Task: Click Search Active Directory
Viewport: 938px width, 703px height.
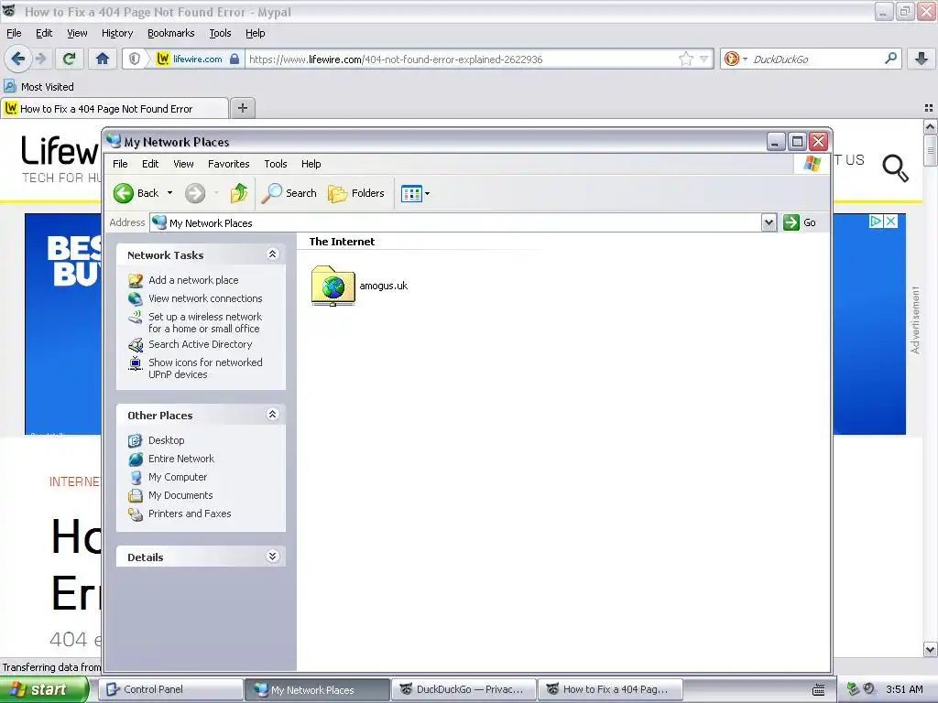Action: (x=200, y=344)
